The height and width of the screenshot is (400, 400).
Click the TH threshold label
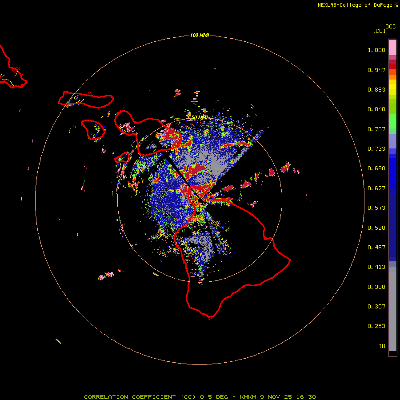coord(382,346)
